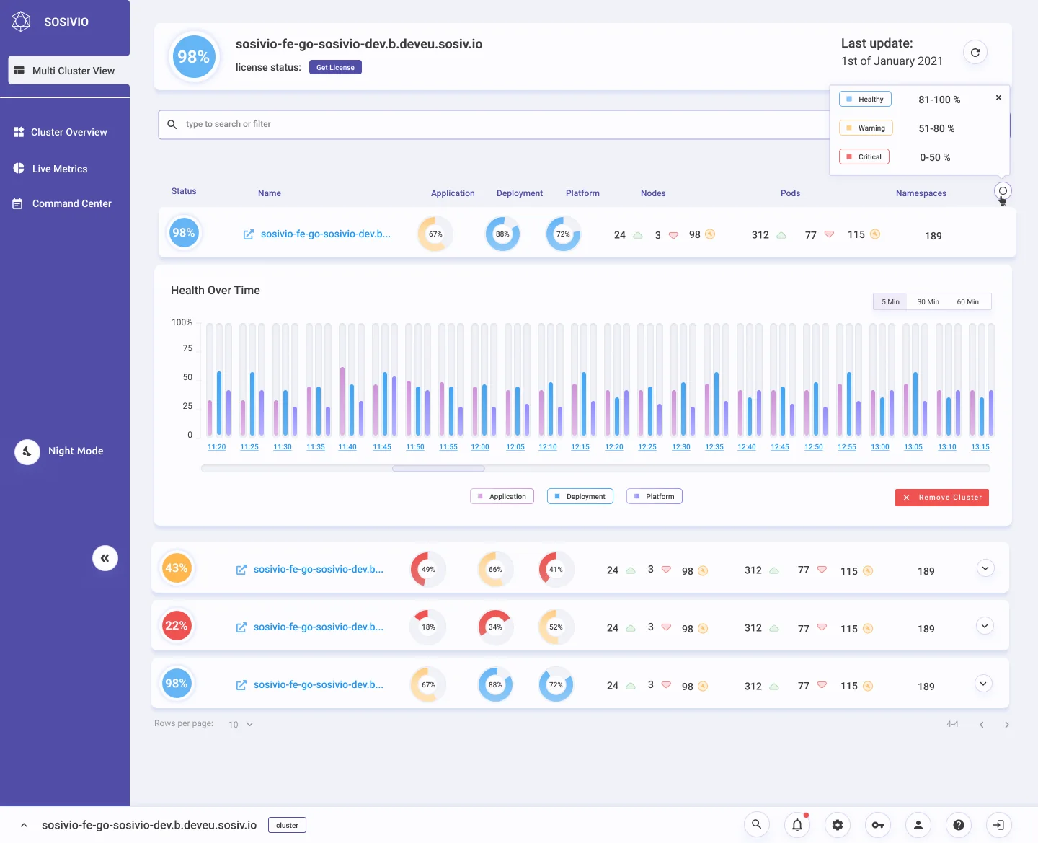Toggle the Critical legend filter
Image resolution: width=1038 pixels, height=843 pixels.
pyautogui.click(x=864, y=157)
